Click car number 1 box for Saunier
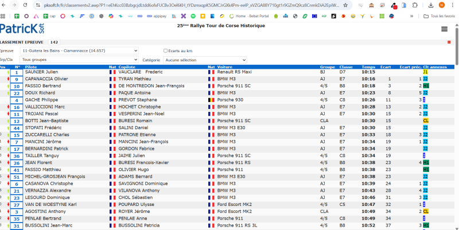The height and width of the screenshot is (230, 459). [16, 73]
